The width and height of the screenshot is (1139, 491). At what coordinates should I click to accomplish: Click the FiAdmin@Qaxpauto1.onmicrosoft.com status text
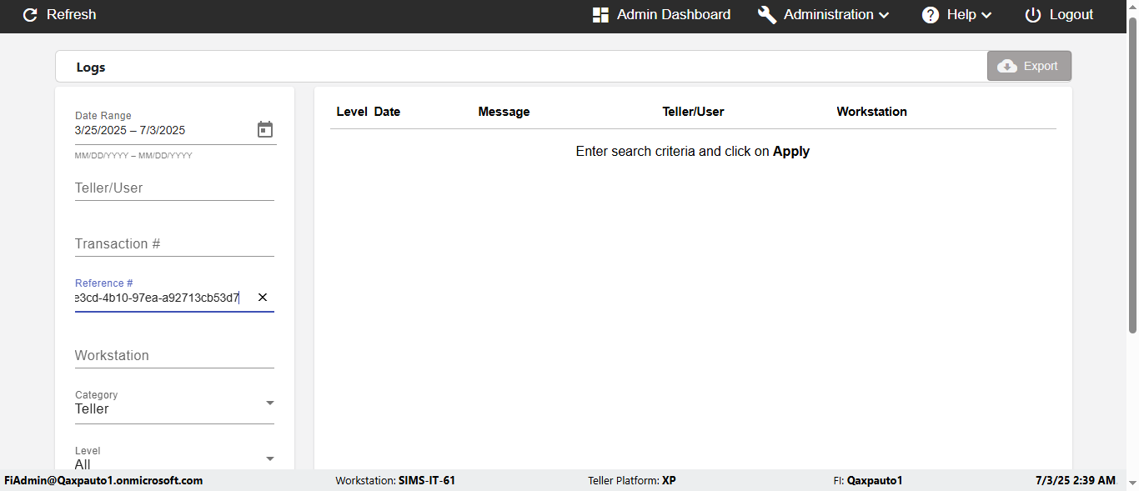tap(103, 481)
